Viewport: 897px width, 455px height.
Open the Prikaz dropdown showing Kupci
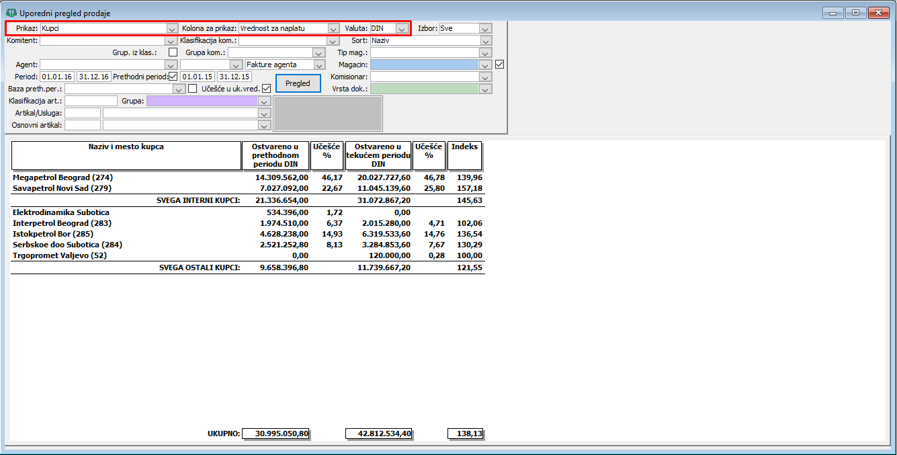(x=172, y=29)
